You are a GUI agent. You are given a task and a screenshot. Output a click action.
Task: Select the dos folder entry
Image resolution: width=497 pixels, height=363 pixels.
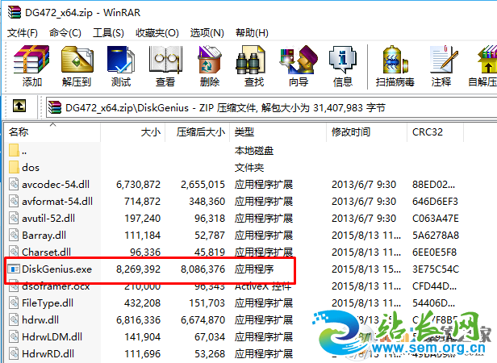[x=31, y=167]
